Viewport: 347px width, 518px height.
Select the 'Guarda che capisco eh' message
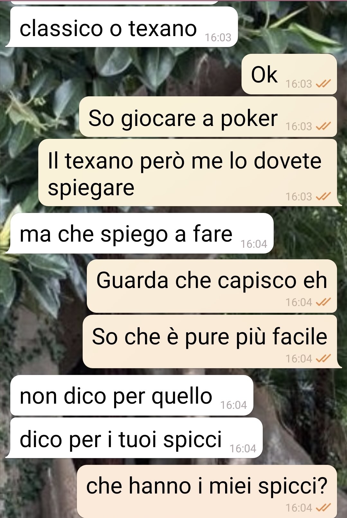212,286
